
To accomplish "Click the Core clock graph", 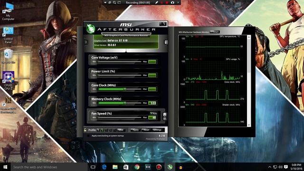I will (x=213, y=93).
